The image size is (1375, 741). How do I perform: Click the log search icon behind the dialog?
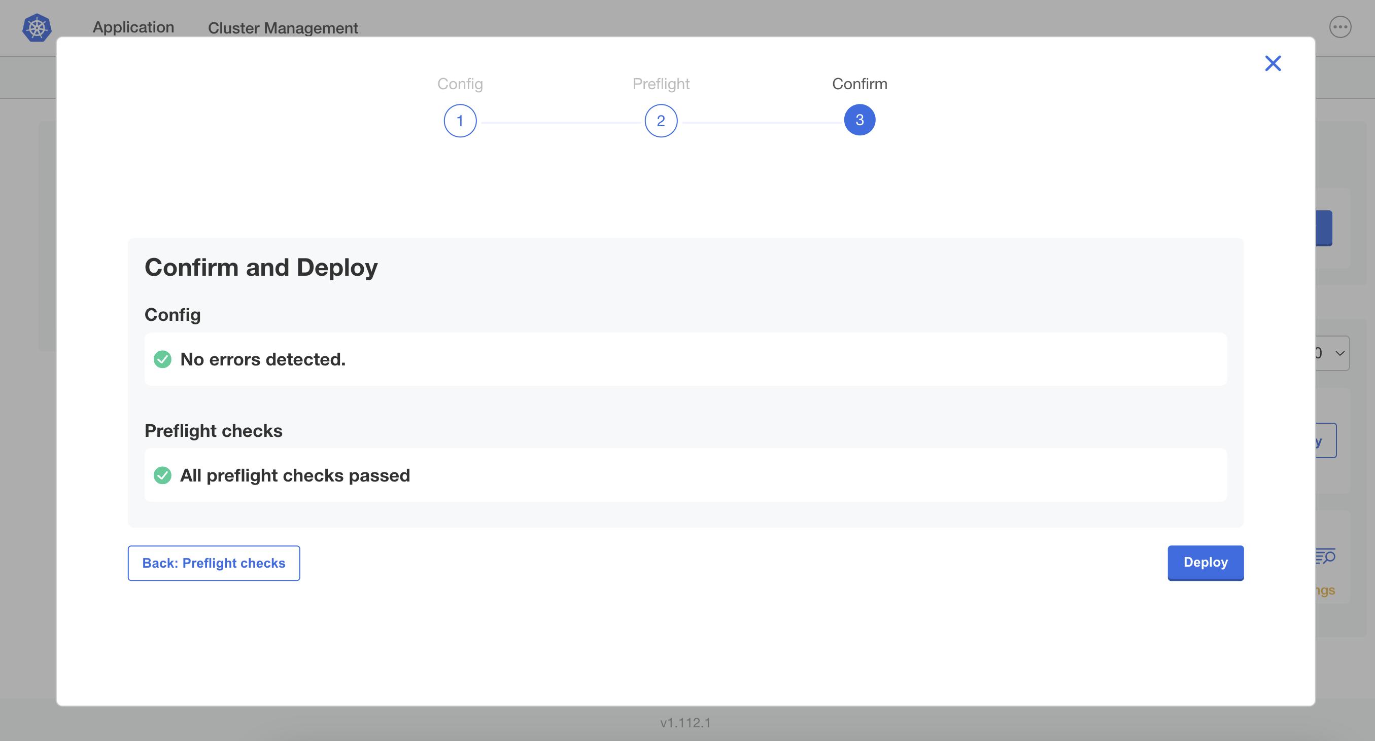pyautogui.click(x=1325, y=557)
